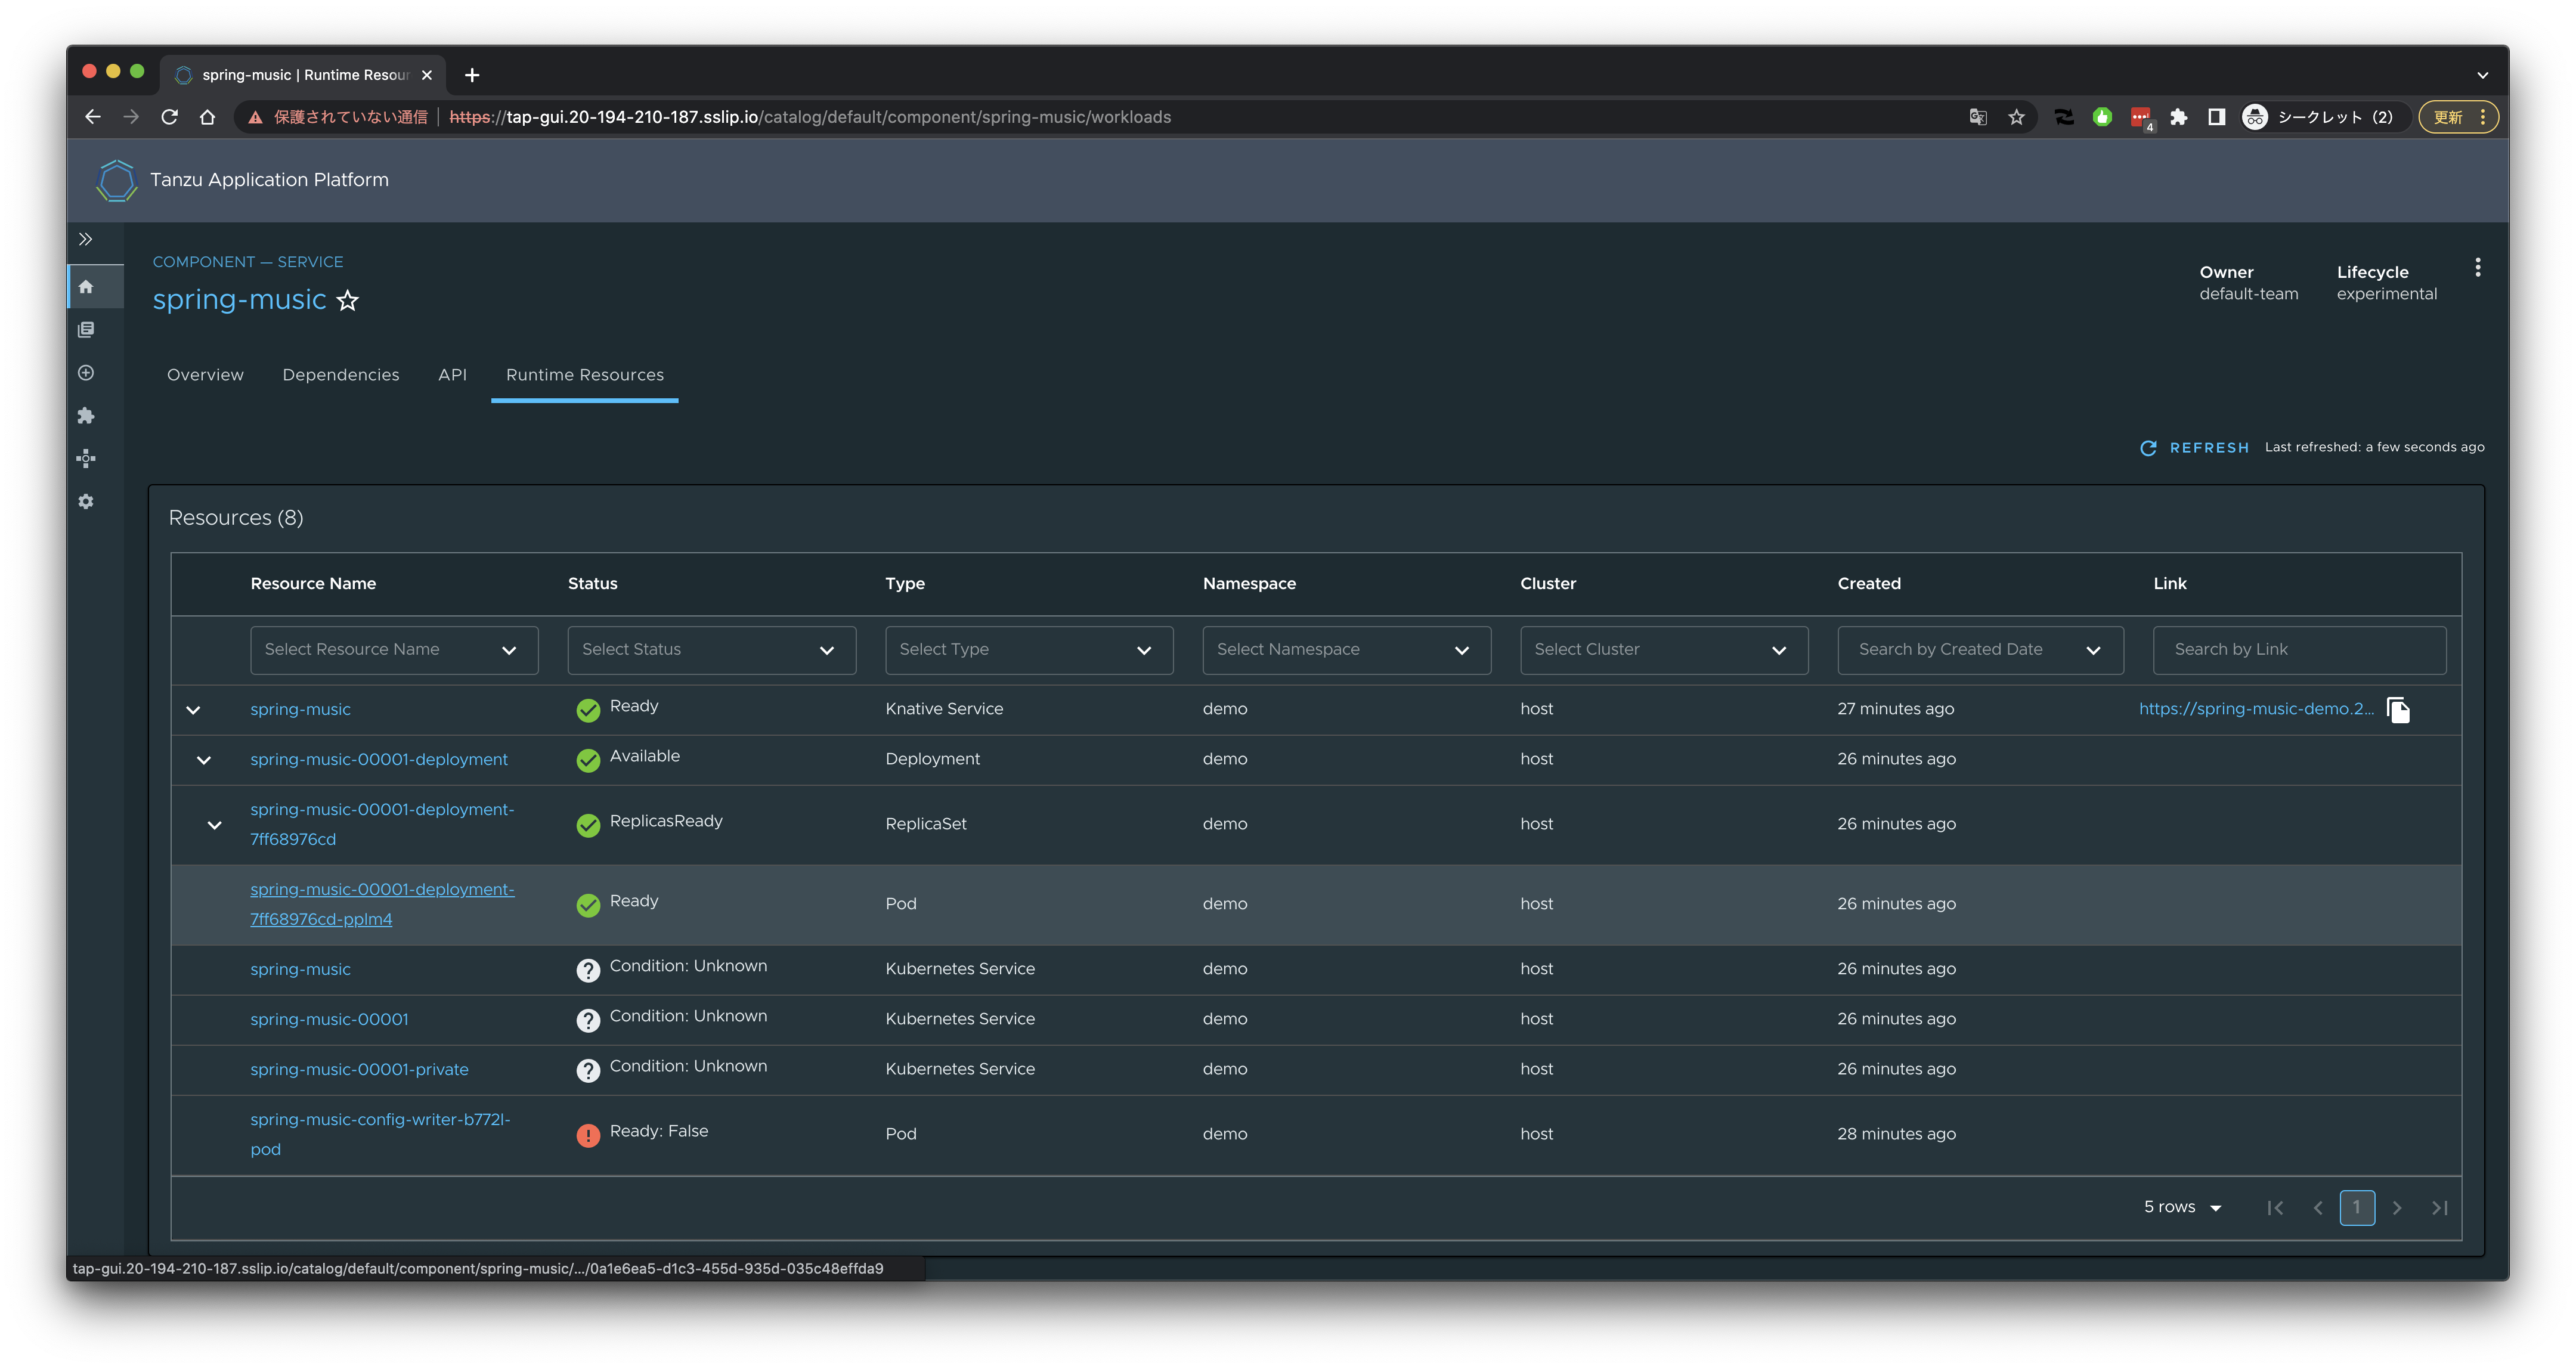Click the green circular extension icon
The height and width of the screenshot is (1369, 2576).
point(2102,117)
